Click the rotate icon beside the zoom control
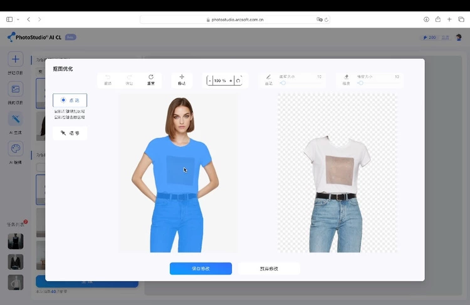Screen dimensions: 470x305 239,81
